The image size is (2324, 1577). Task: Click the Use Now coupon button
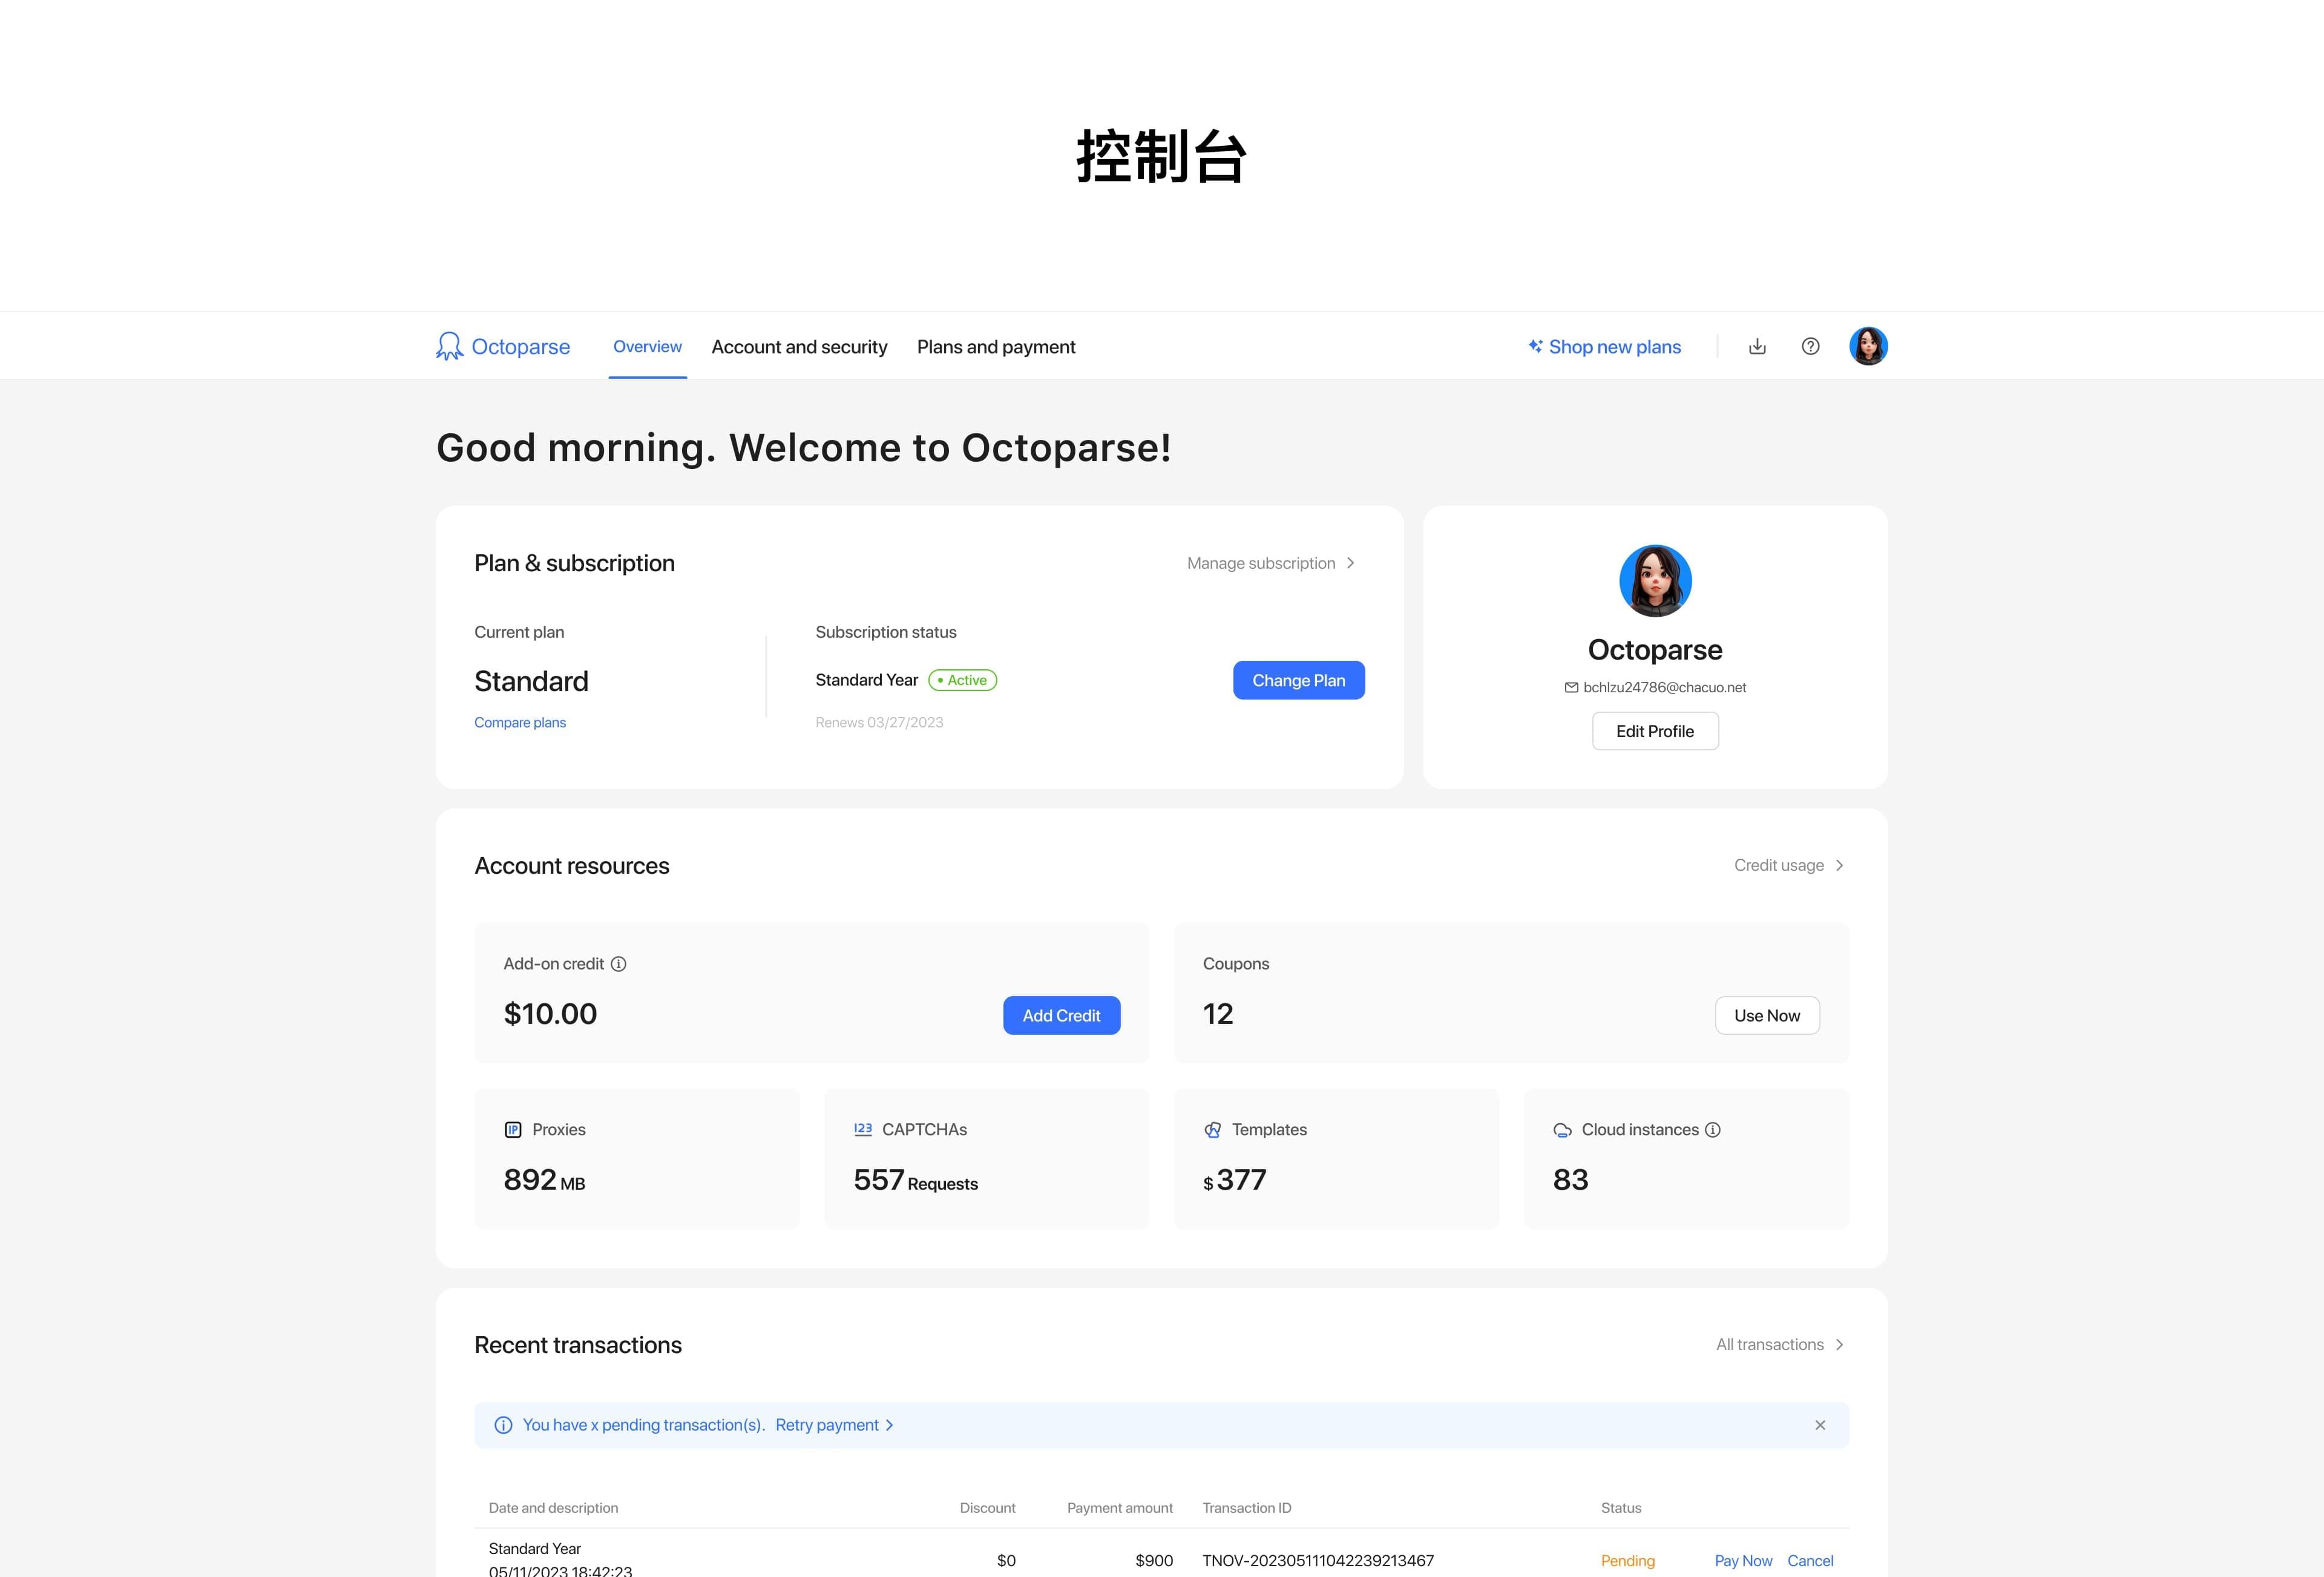1767,1016
